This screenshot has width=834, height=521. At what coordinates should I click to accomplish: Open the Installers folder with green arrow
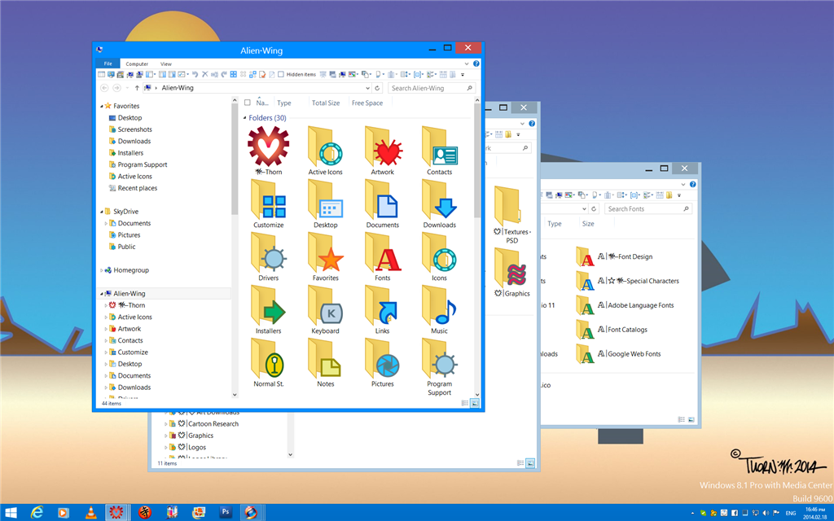click(x=269, y=304)
